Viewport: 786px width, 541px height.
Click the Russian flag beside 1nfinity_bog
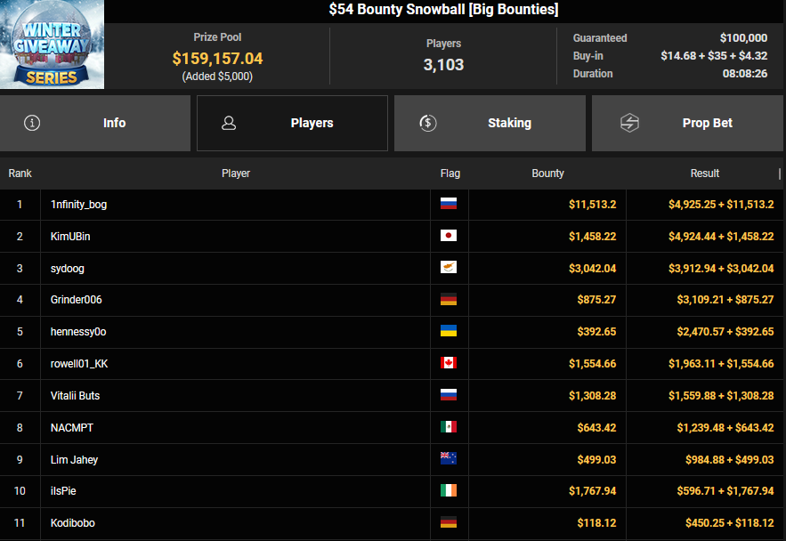point(449,204)
